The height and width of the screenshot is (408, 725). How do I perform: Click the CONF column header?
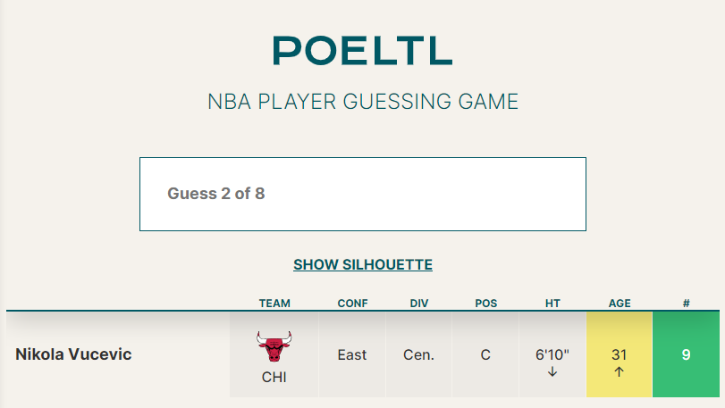tap(352, 304)
